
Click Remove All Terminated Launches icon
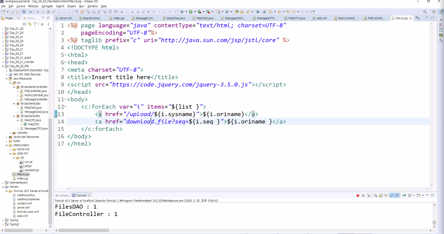(368, 196)
